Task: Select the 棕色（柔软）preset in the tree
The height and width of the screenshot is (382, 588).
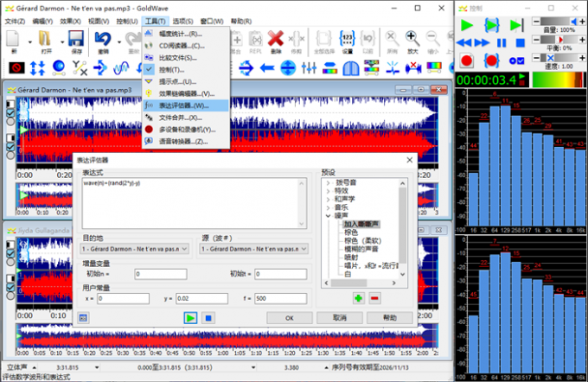Action: [x=362, y=240]
